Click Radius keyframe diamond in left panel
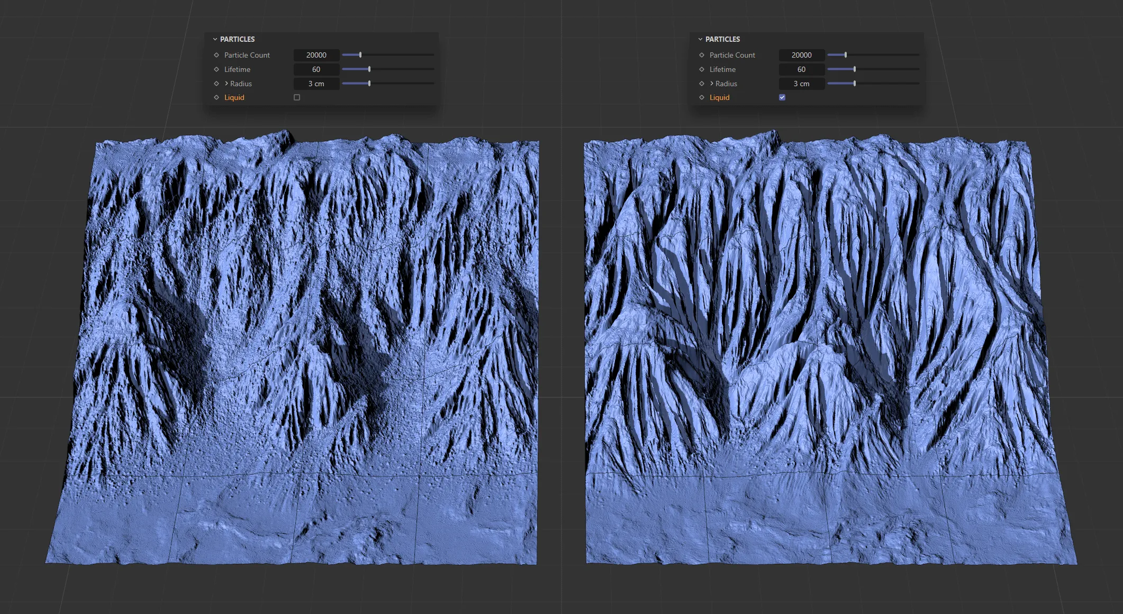This screenshot has height=614, width=1123. pyautogui.click(x=216, y=84)
